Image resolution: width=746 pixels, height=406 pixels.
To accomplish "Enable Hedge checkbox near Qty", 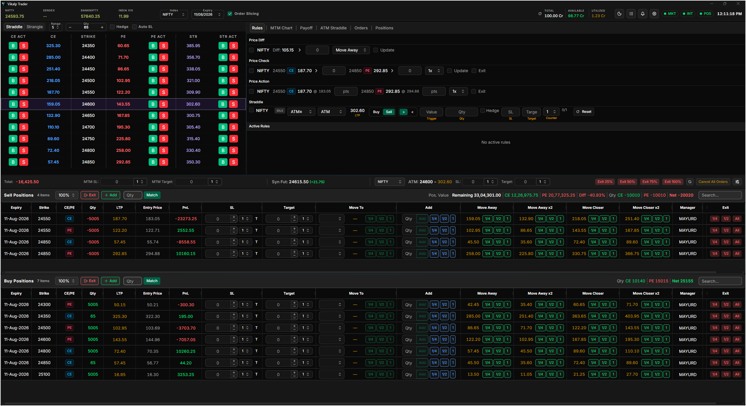I will pyautogui.click(x=112, y=27).
